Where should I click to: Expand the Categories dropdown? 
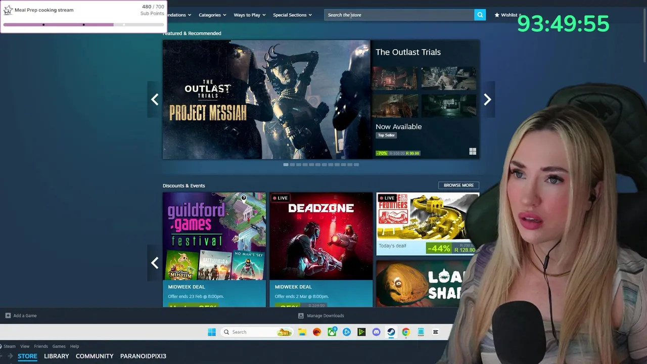[x=212, y=15]
